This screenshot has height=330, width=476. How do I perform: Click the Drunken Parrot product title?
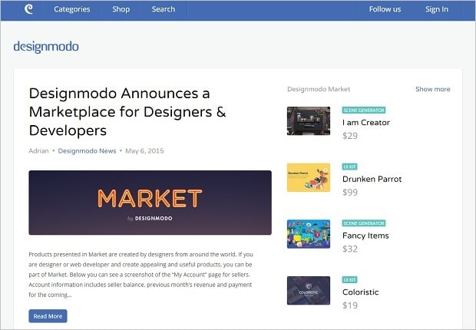coord(372,180)
